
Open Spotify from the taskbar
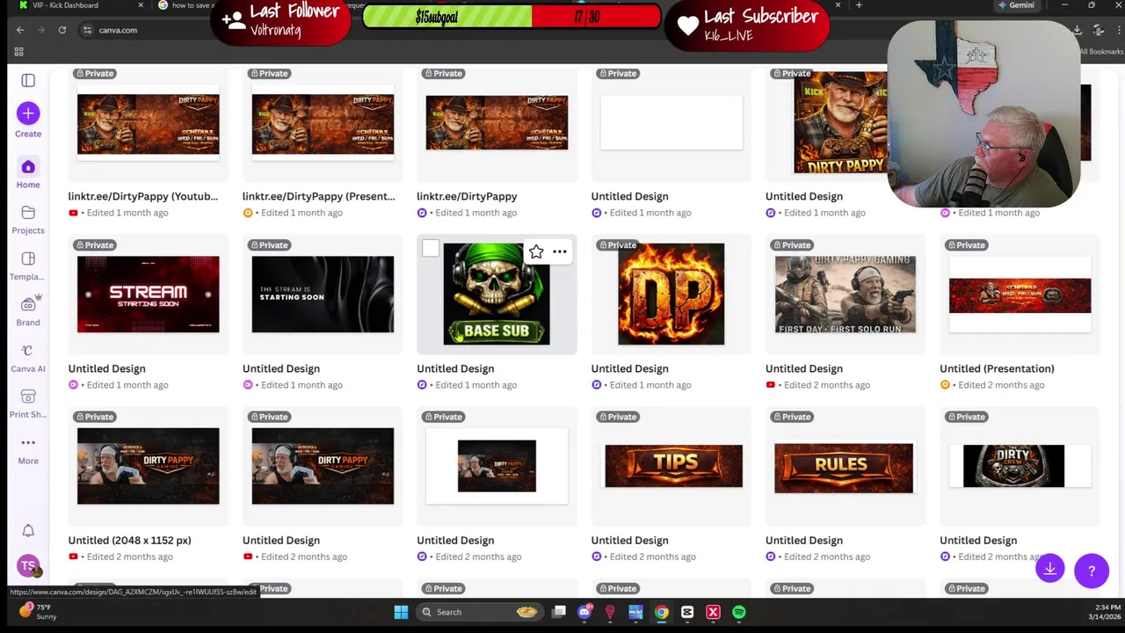[x=739, y=612]
